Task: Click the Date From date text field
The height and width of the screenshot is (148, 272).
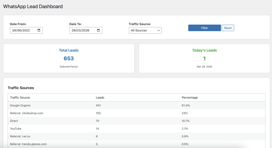Action: tap(23, 30)
